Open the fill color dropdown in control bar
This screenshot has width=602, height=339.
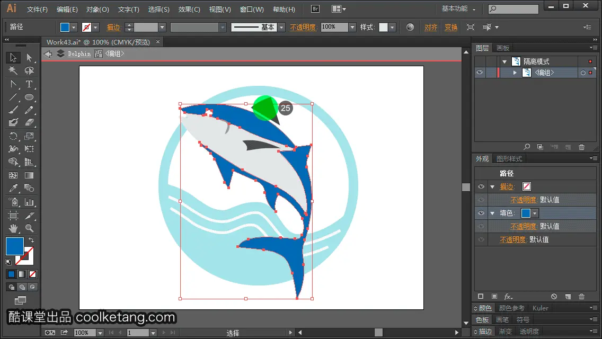[74, 27]
